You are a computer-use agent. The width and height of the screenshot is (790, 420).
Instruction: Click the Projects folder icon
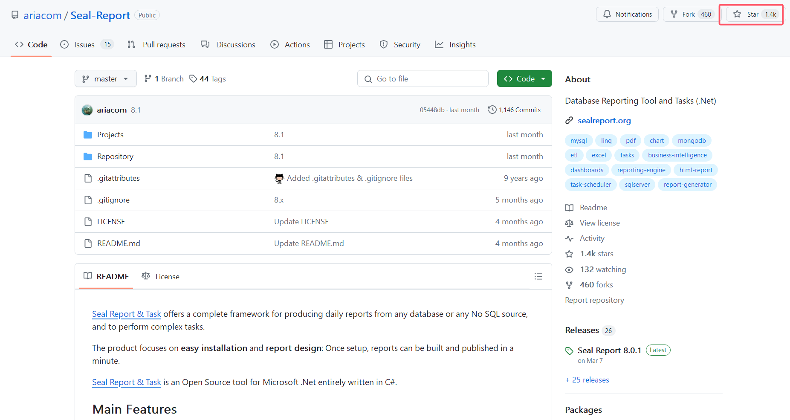[x=88, y=135]
